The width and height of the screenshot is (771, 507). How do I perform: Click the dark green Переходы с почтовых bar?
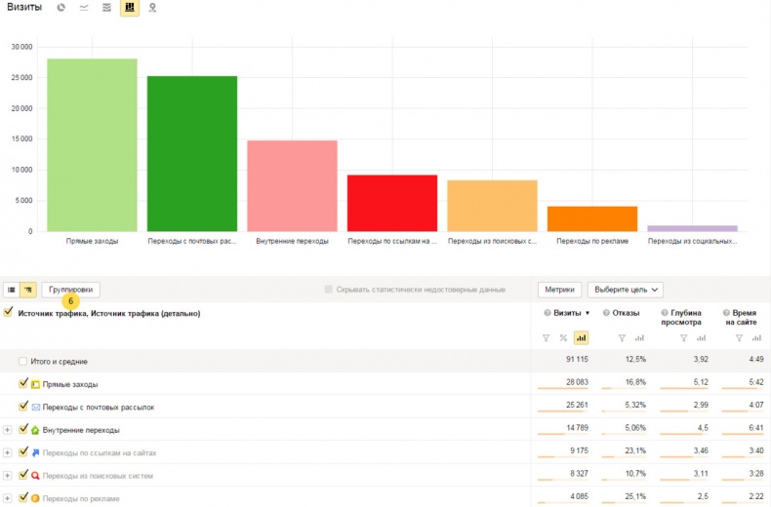tap(191, 153)
